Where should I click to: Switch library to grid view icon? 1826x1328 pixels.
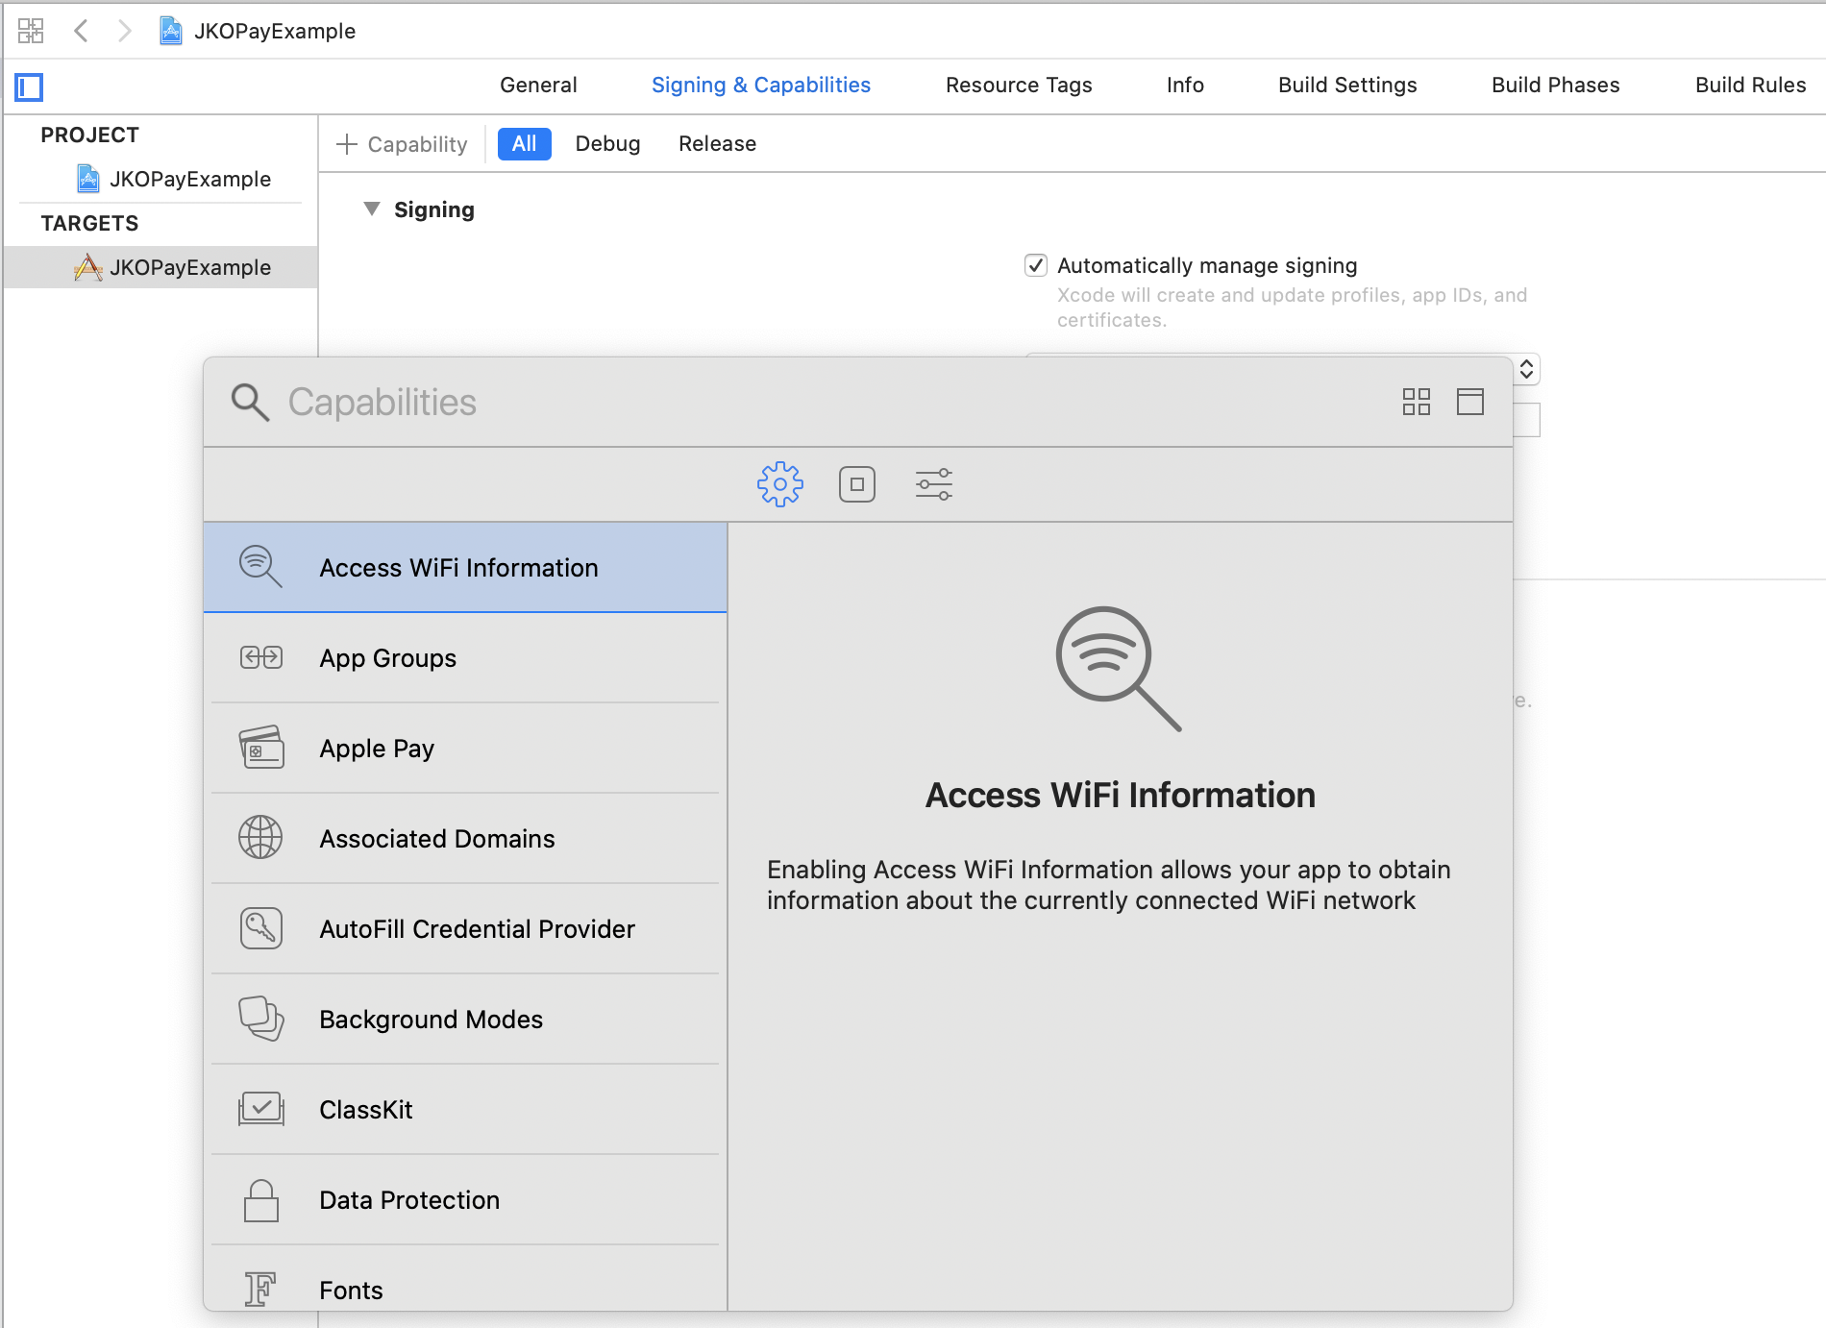[1417, 402]
